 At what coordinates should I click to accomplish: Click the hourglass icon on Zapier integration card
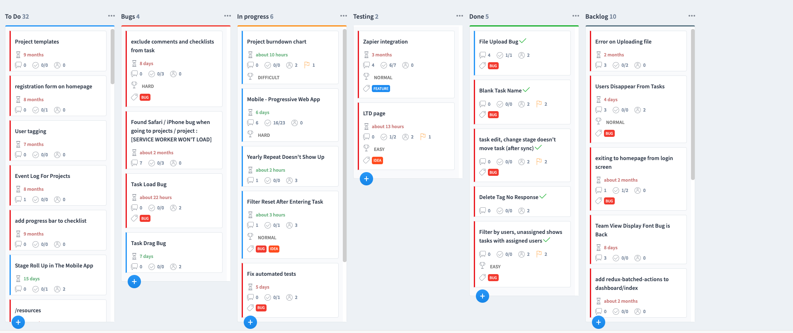366,55
